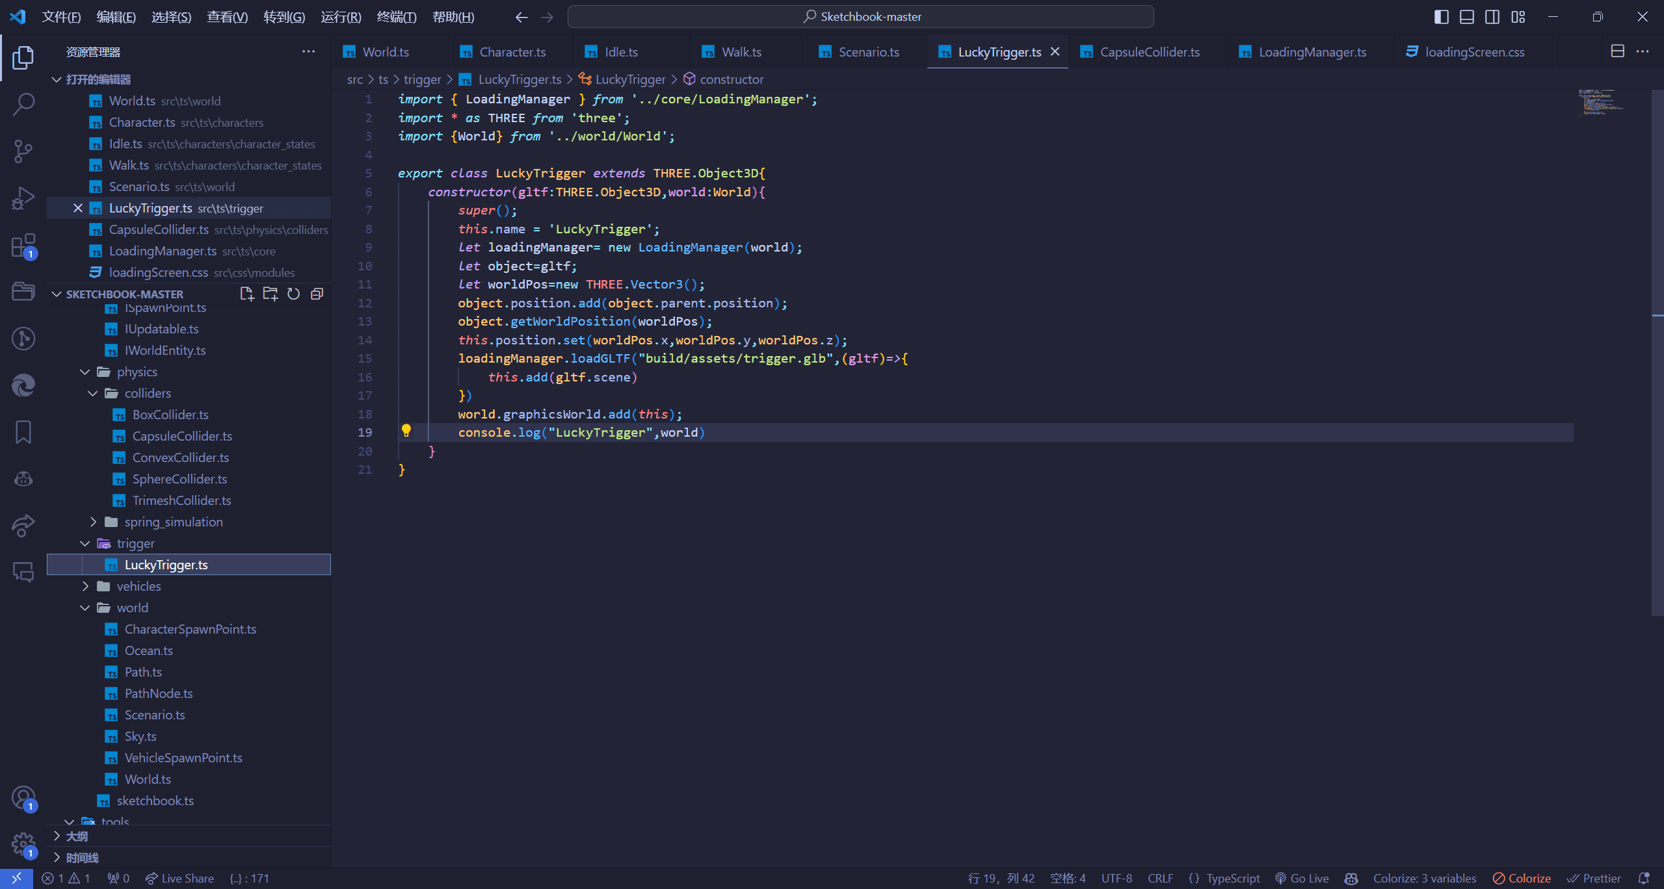Open notifications bell in status bar
1664x889 pixels.
pyautogui.click(x=1644, y=878)
